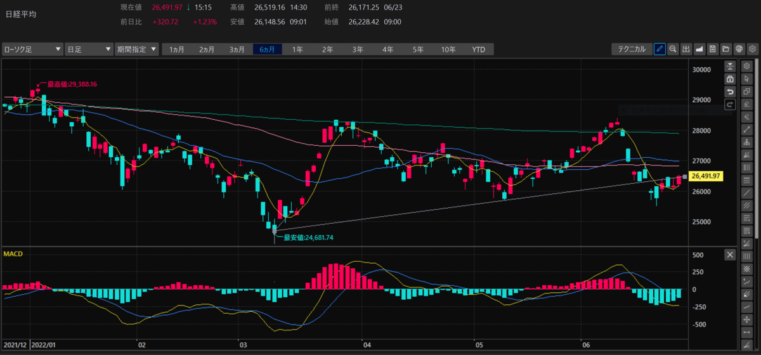
Task: Redo drawing with the redo arrow
Action: point(730,105)
